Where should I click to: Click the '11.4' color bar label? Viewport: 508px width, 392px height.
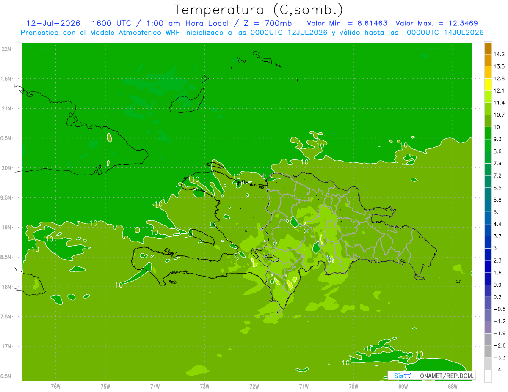(499, 103)
